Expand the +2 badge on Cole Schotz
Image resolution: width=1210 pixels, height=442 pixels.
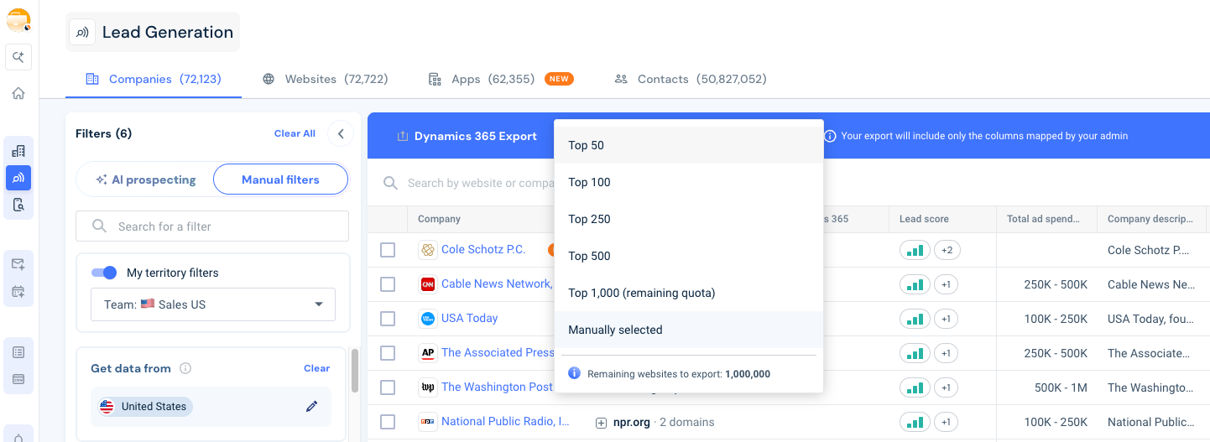click(949, 250)
